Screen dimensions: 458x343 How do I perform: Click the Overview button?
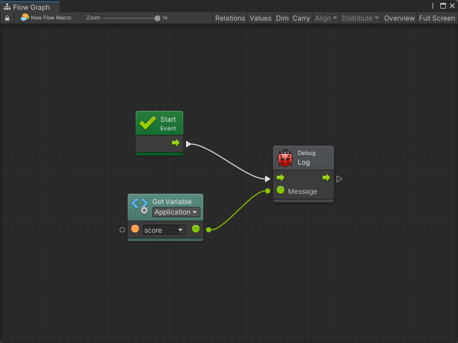[x=399, y=18]
